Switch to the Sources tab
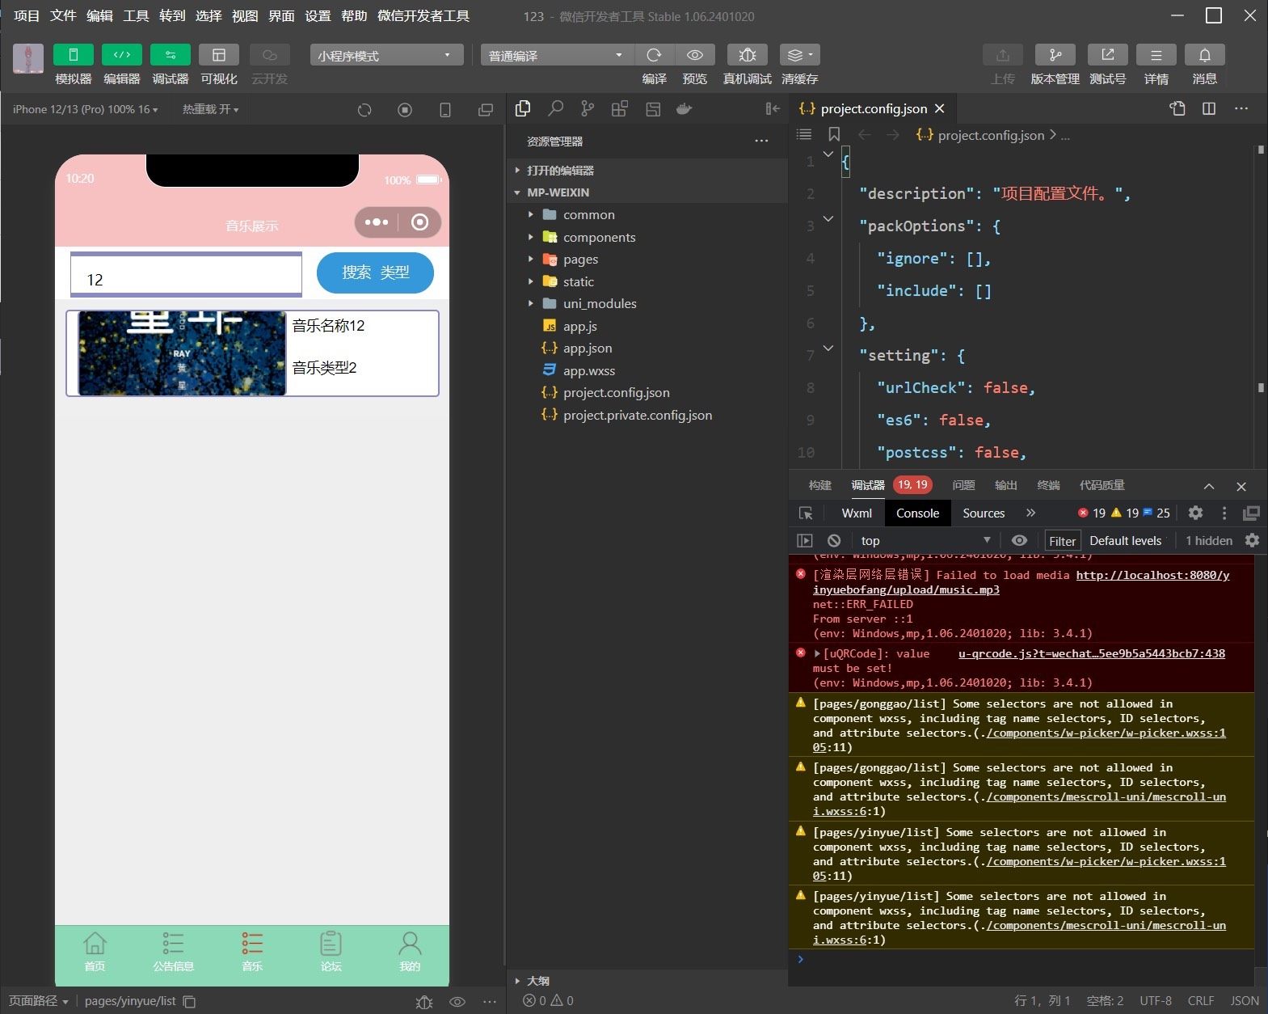This screenshot has width=1268, height=1014. pyautogui.click(x=983, y=513)
